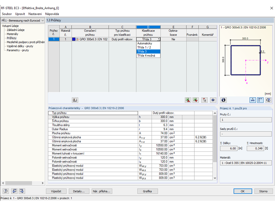
Task: Confirm with the OK button
Action: [x=243, y=191]
